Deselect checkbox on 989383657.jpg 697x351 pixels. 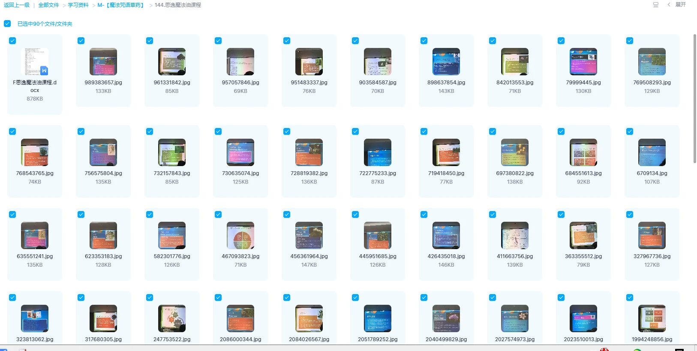click(81, 41)
